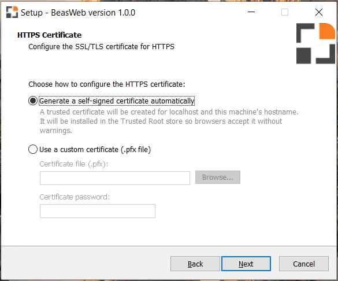Close the Setup window with X
Viewport: 338px width, 281px height.
(319, 12)
